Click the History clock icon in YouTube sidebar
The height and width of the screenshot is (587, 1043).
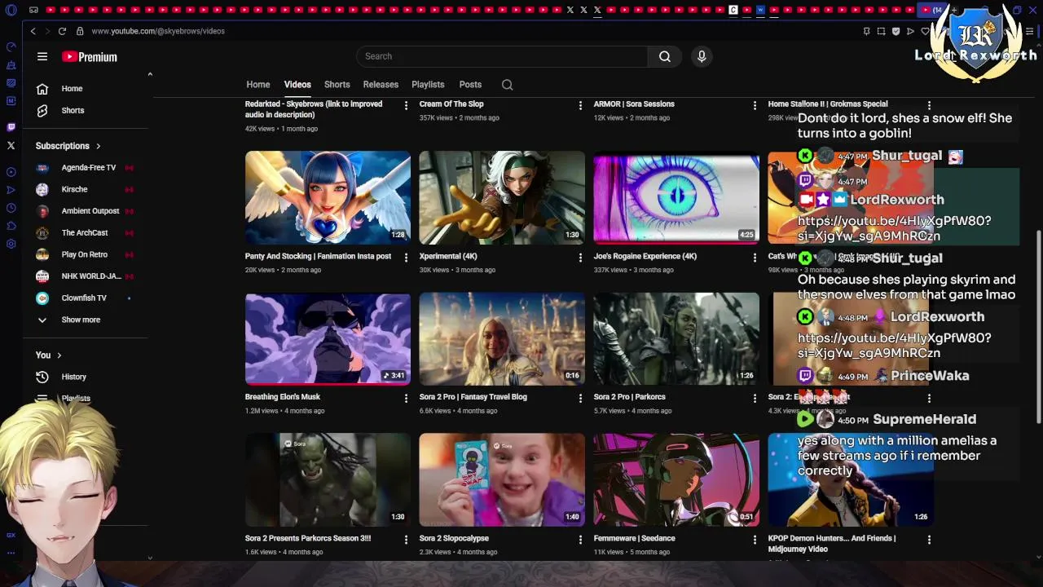pos(42,377)
